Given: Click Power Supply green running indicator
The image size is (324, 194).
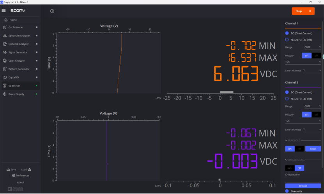Looking at the screenshot, I should [37, 94].
